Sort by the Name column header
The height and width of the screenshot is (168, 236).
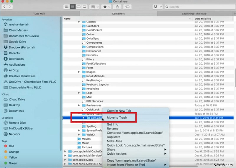(67, 19)
